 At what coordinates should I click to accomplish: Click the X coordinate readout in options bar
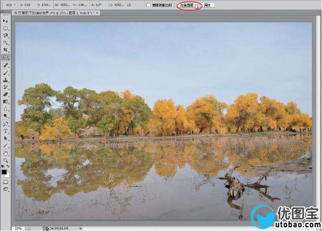pos(25,5)
